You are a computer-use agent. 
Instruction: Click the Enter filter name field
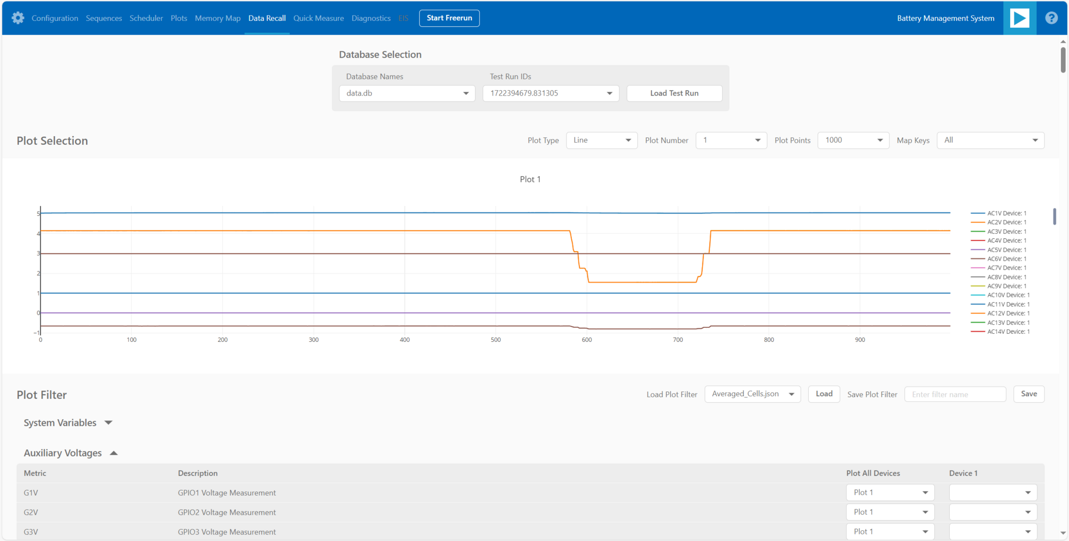(955, 394)
